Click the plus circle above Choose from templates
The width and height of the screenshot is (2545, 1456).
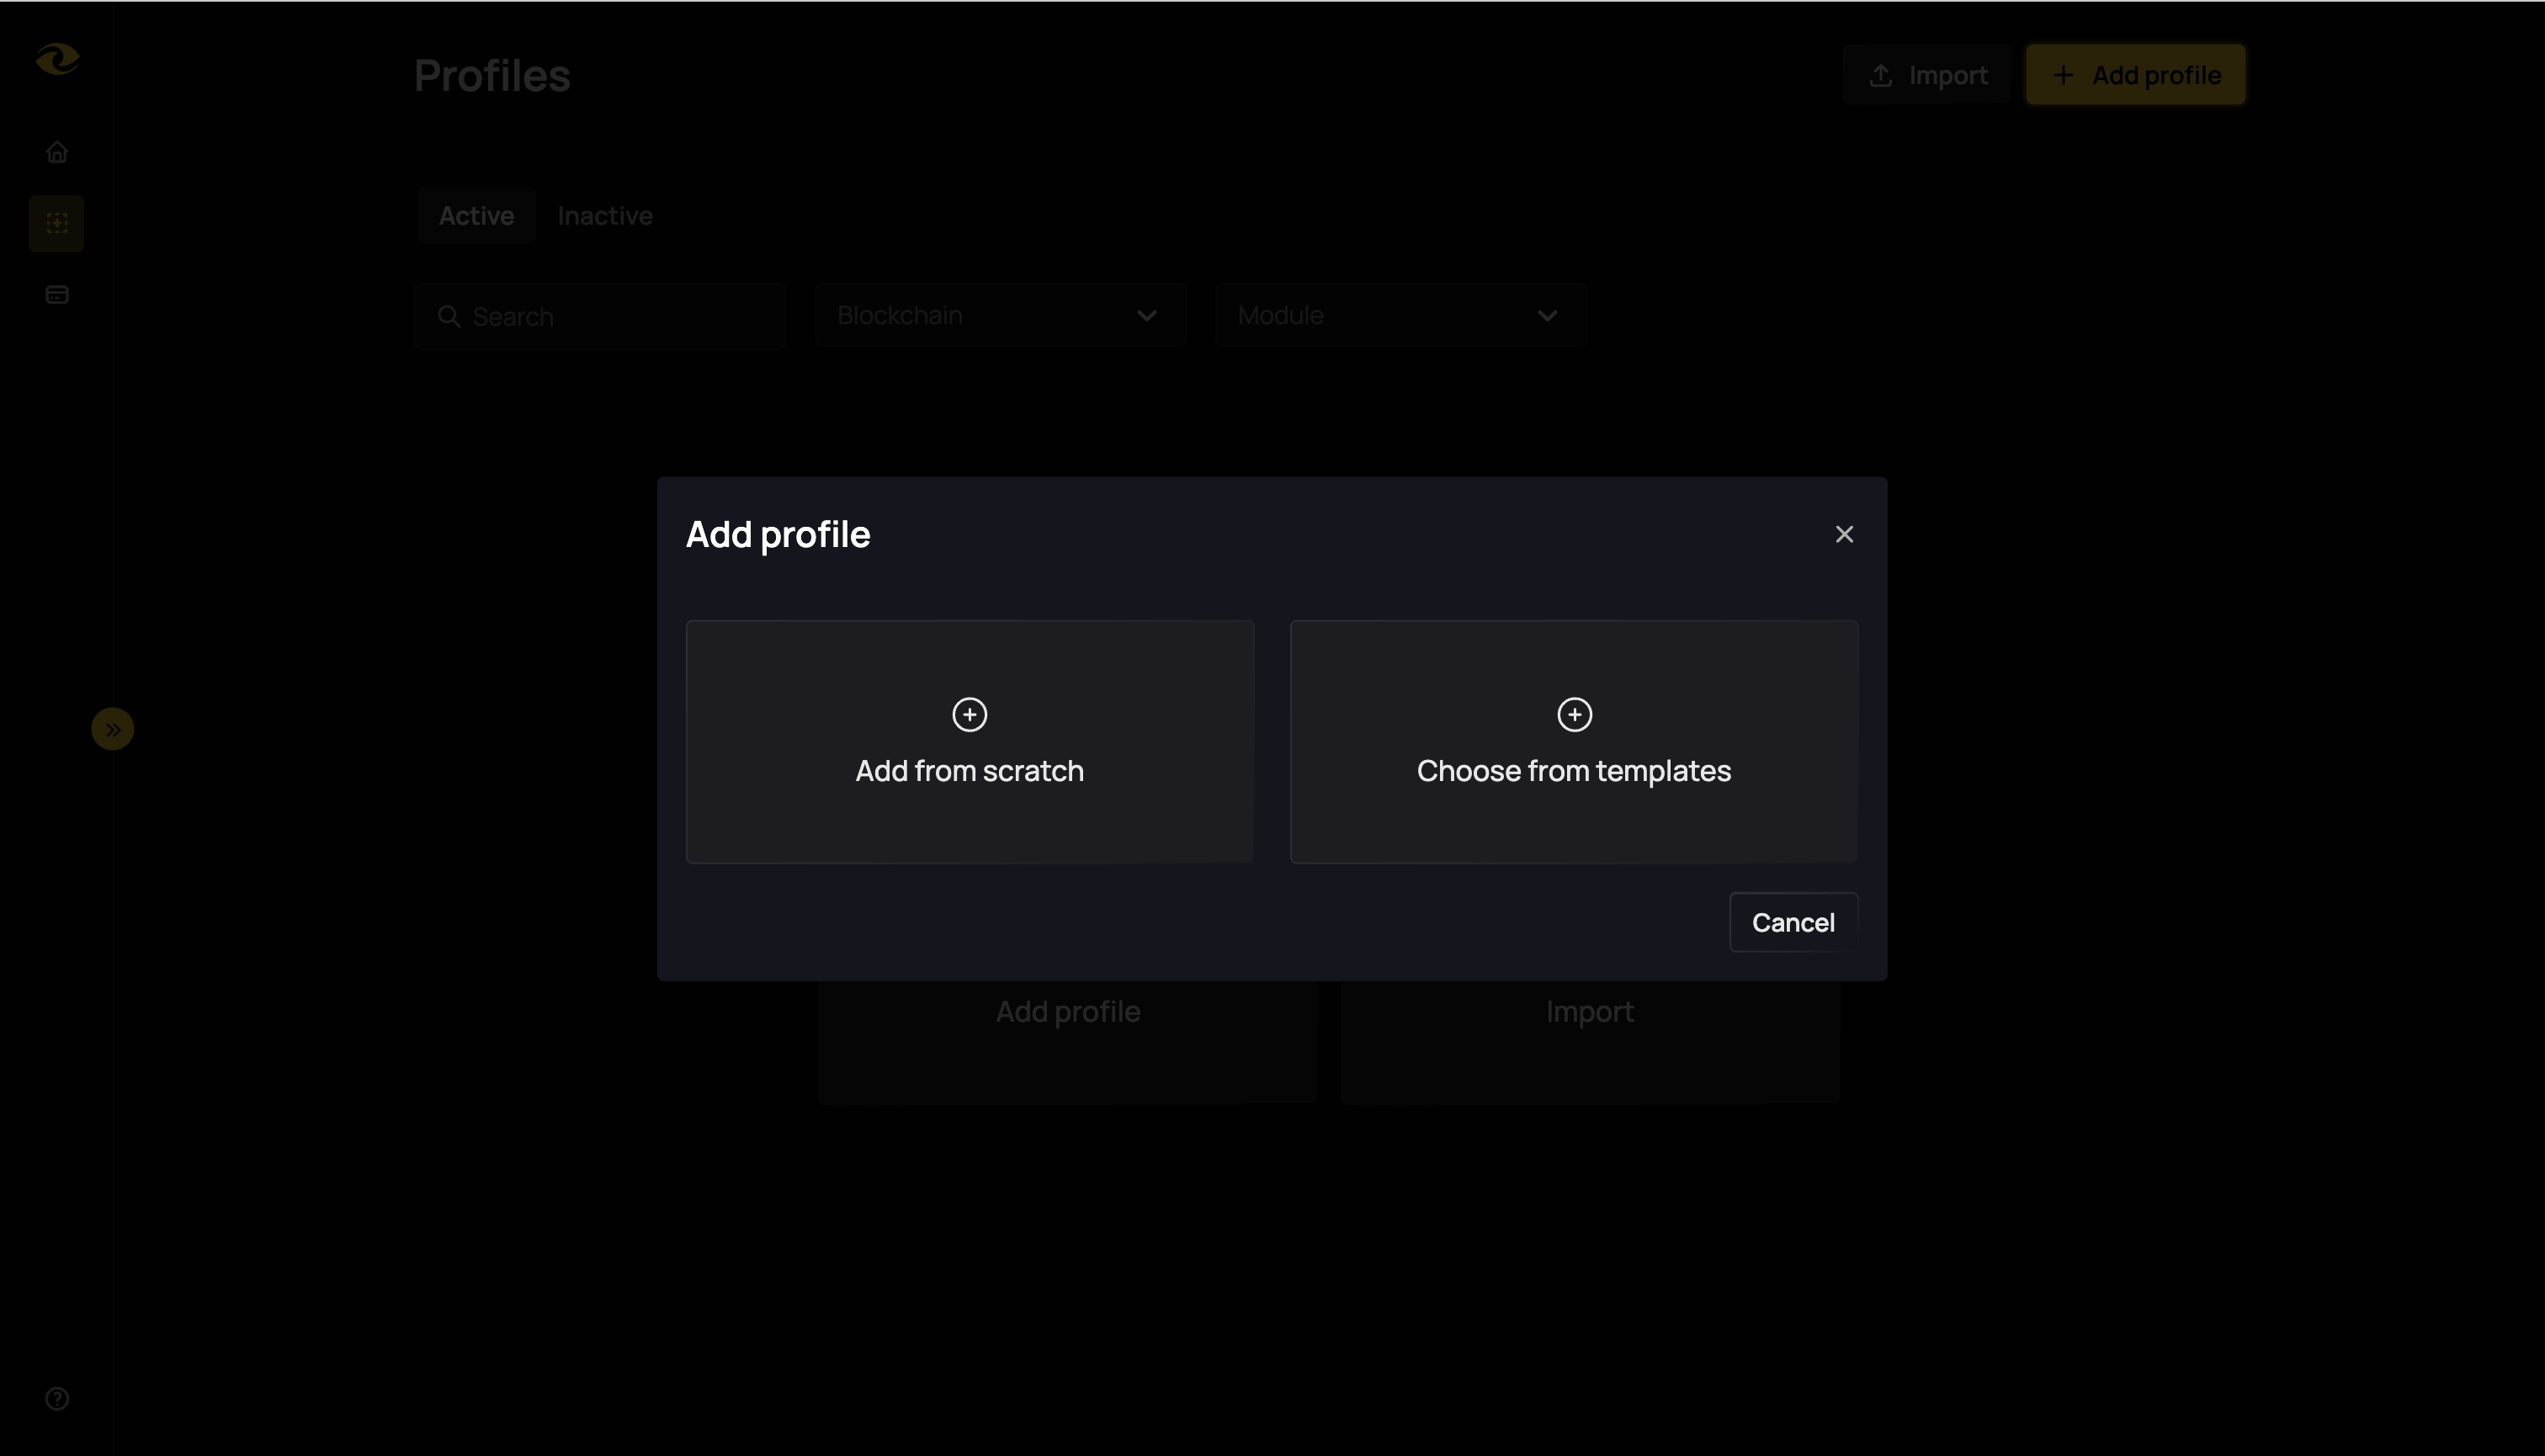[x=1573, y=714]
